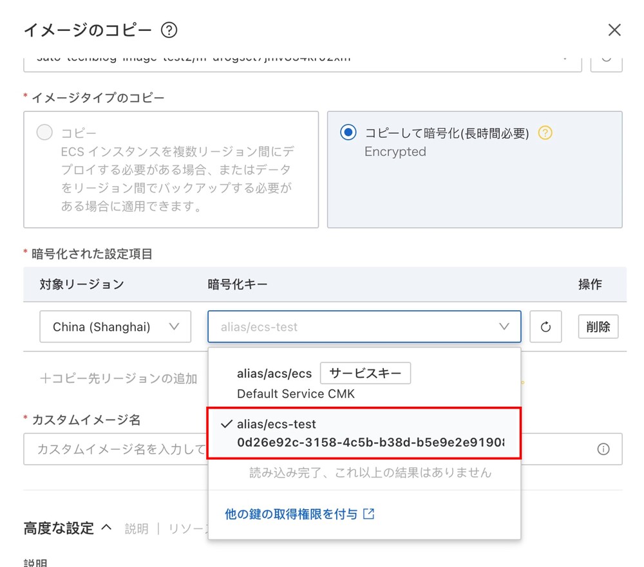
Task: Switch to the 説明 tab
Action: [x=136, y=528]
